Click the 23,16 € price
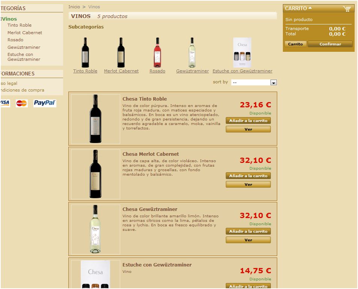 click(255, 105)
